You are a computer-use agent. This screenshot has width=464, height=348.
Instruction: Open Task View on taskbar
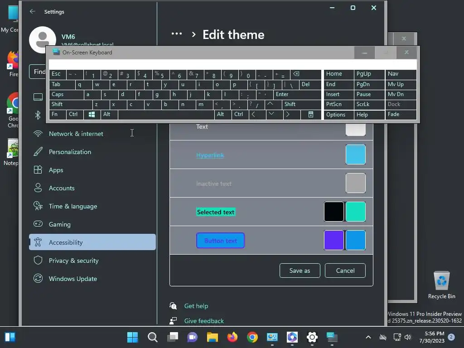pyautogui.click(x=173, y=337)
